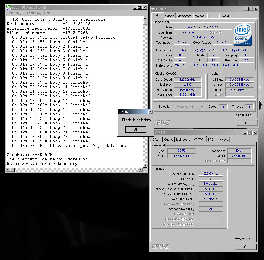The width and height of the screenshot is (264, 260).
Task: Click the Package value Socket 775 LGA
Action: pyautogui.click(x=203, y=37)
